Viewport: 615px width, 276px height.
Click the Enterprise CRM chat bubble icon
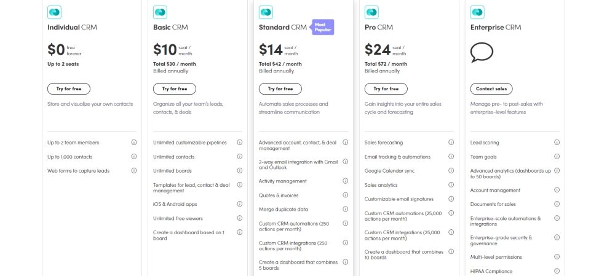(482, 52)
